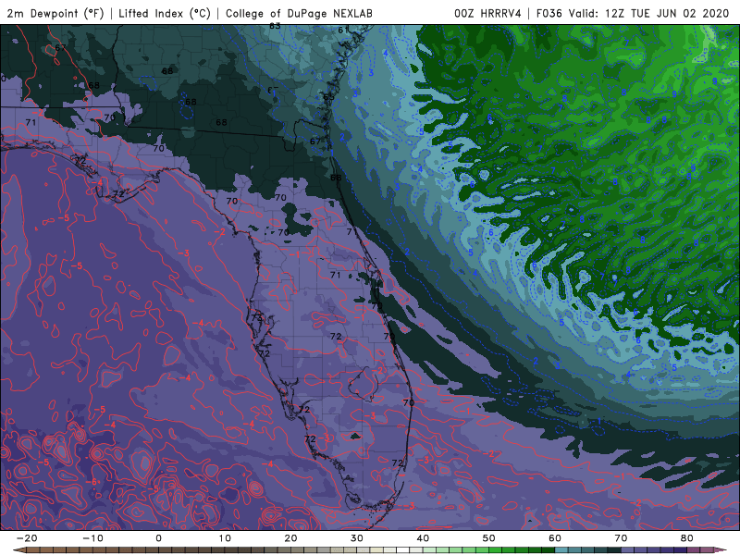
Task: Select the "College of DuPage NEXLAB" text
Action: [x=299, y=13]
